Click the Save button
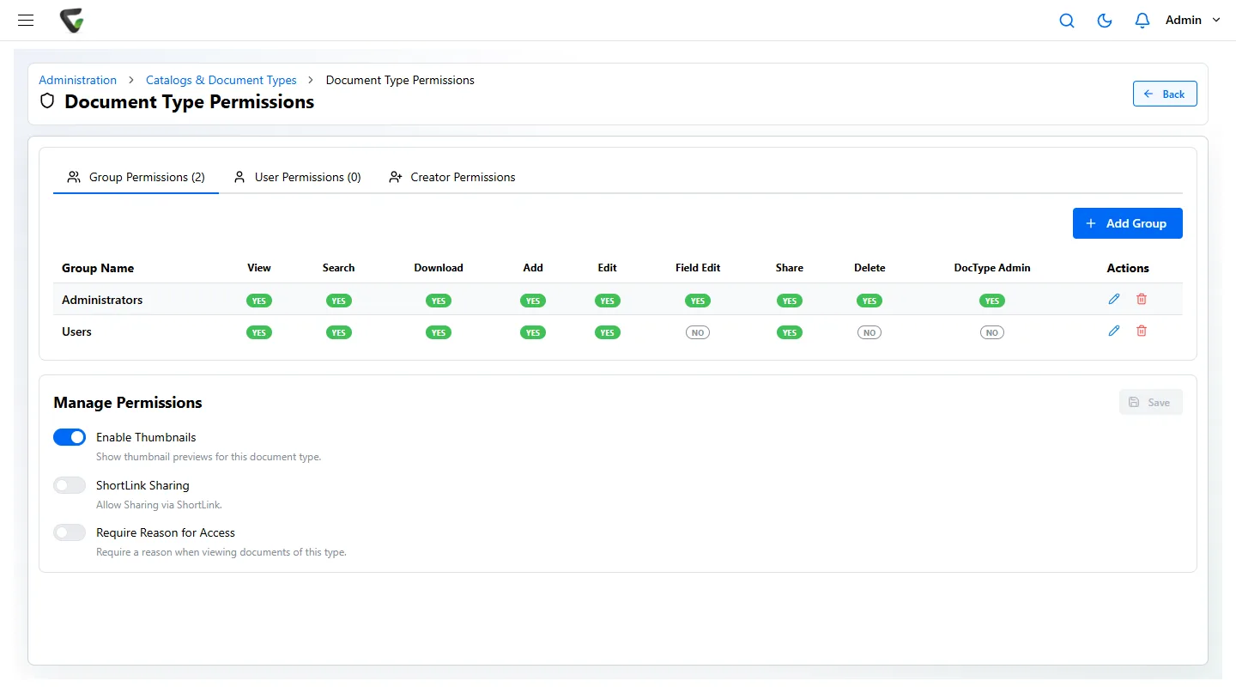Screen dimensions: 1236x687 (1150, 402)
